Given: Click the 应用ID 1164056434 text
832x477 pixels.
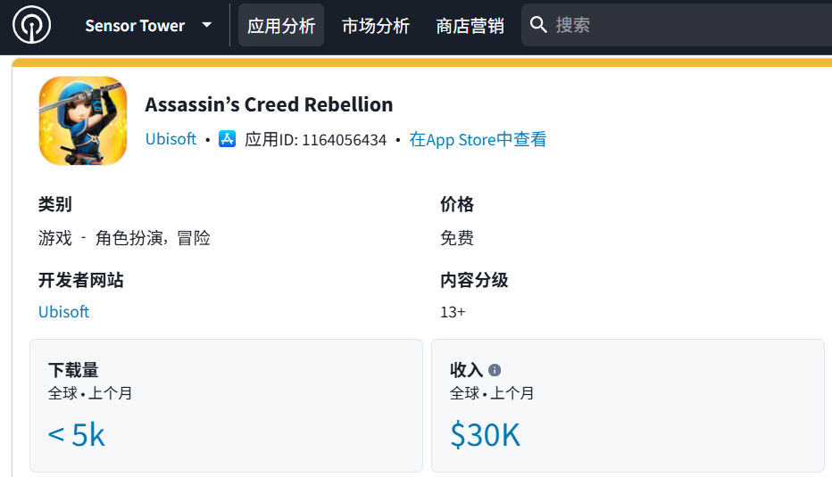Looking at the screenshot, I should click(x=316, y=140).
